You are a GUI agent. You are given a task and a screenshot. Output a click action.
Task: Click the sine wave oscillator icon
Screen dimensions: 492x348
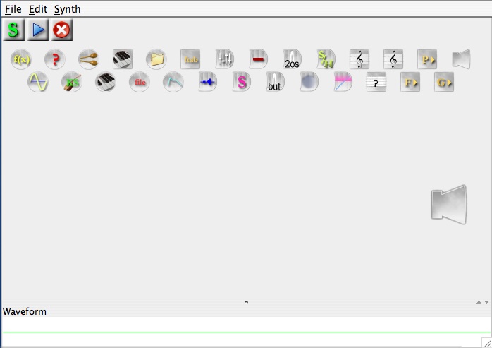pos(38,83)
